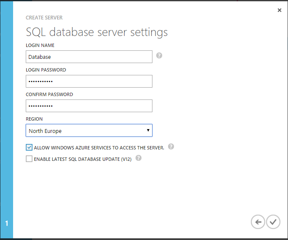The width and height of the screenshot is (288, 240).
Task: Toggle the Allow Windows Azure Services checkbox
Action: click(x=29, y=147)
